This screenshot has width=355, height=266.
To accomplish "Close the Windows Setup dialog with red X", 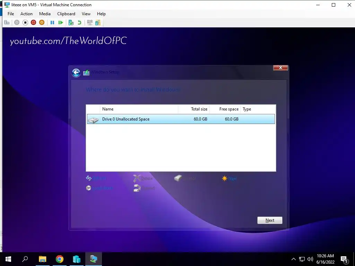I will (x=280, y=68).
